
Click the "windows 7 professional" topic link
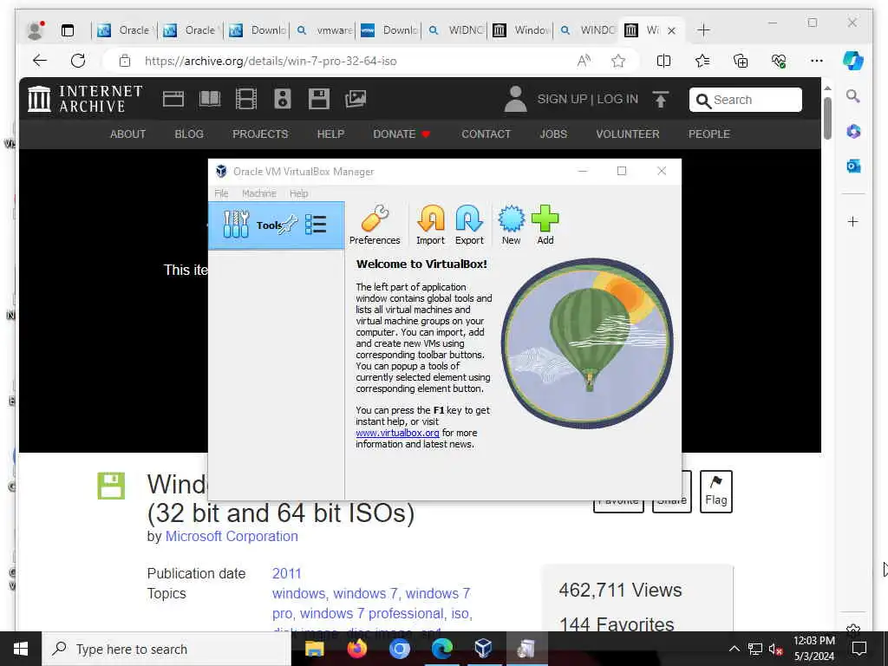371,613
